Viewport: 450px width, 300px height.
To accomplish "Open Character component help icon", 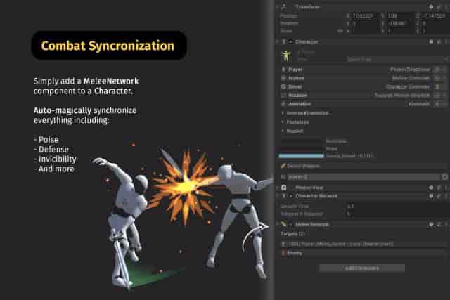I will point(430,41).
